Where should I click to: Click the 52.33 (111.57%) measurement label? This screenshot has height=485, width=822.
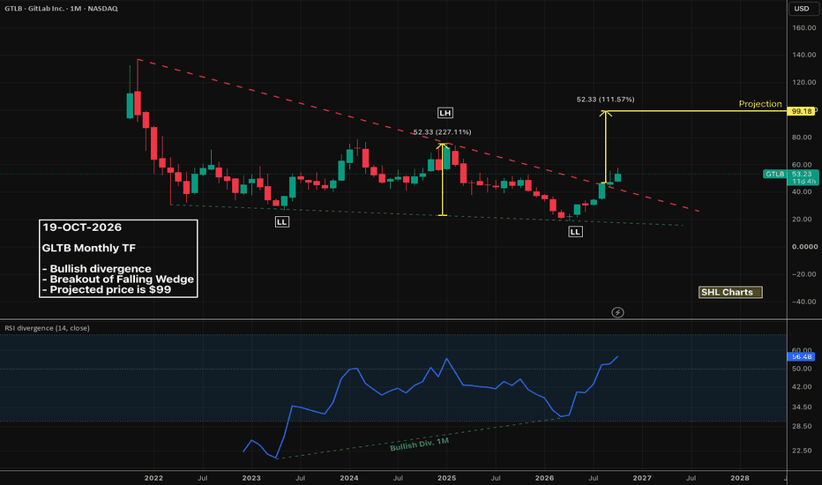[606, 99]
